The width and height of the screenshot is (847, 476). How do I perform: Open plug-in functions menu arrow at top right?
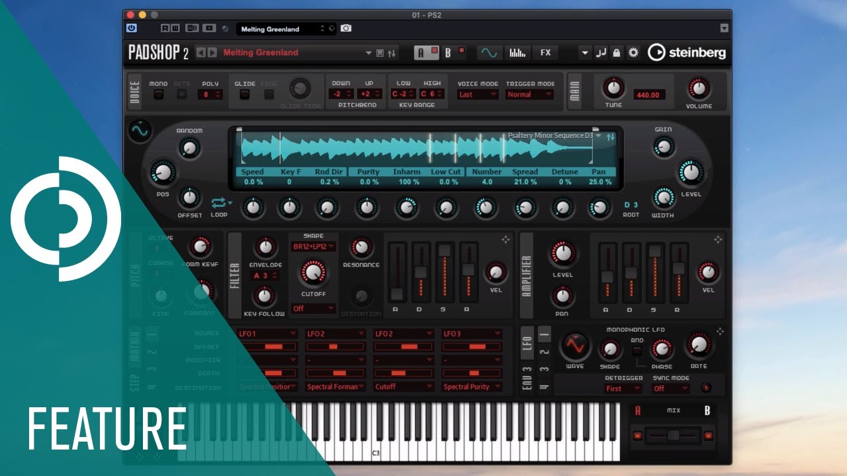click(724, 28)
